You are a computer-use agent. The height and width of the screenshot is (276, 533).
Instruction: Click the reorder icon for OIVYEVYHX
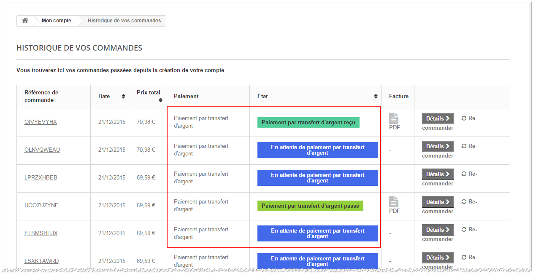click(x=464, y=118)
